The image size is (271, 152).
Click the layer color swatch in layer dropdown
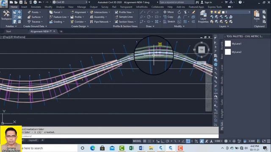[x=223, y=12]
